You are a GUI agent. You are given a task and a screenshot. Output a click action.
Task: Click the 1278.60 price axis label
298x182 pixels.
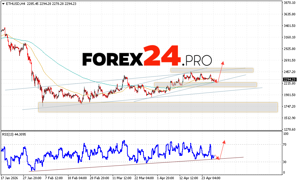click(x=290, y=129)
